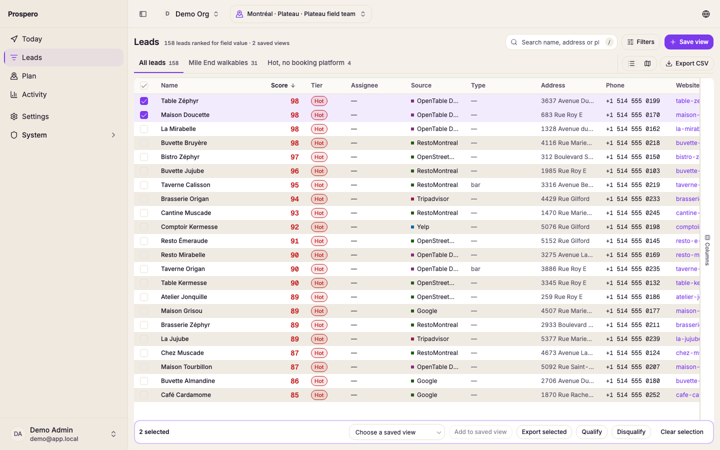This screenshot has height=450, width=720.
Task: Focus the leads search field
Action: coord(561,42)
